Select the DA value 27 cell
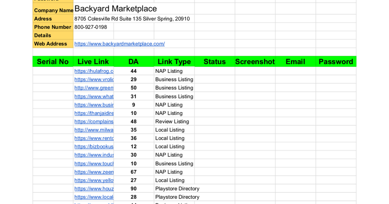The image size is (389, 204). [134, 180]
